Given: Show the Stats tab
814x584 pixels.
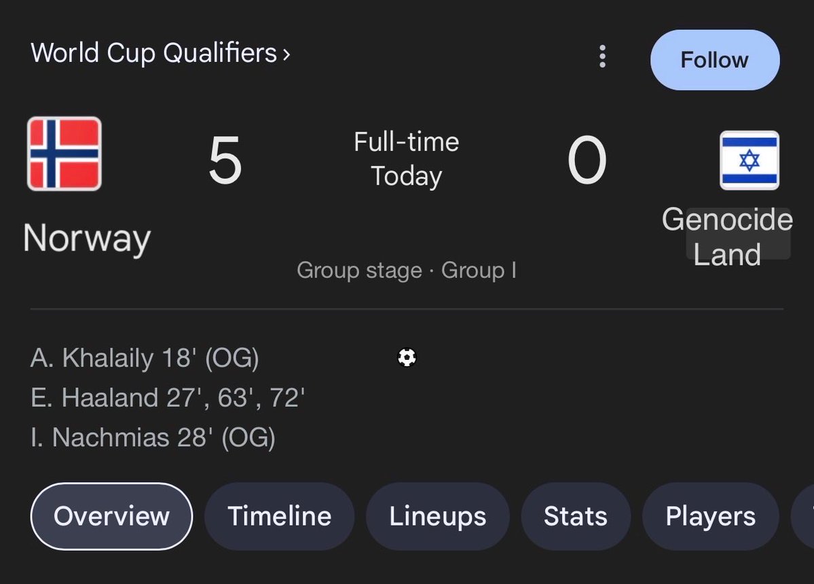Looking at the screenshot, I should click(x=576, y=516).
